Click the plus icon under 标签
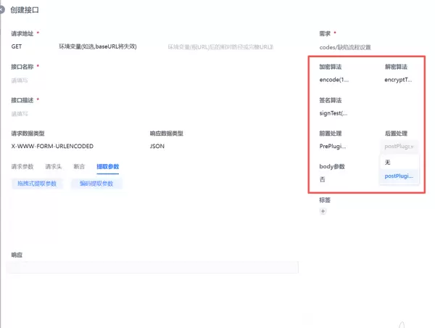 coord(323,211)
